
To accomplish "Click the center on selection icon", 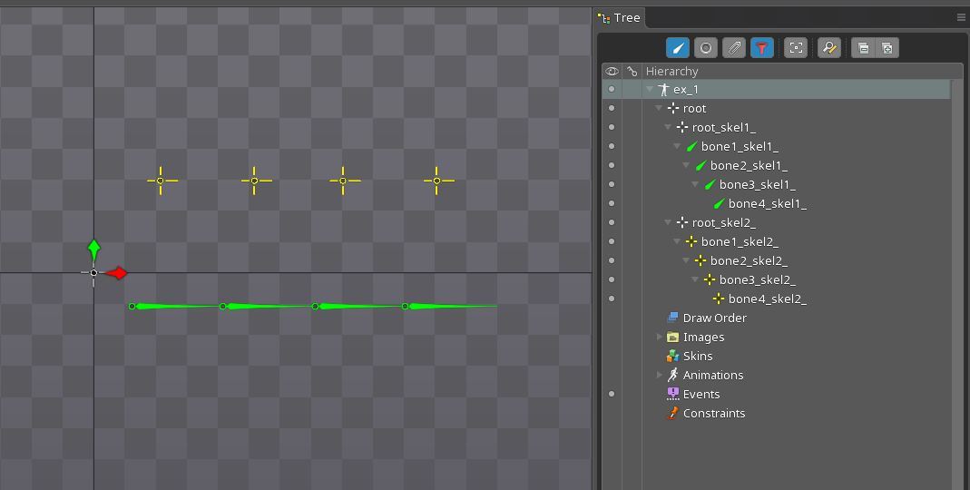I will point(796,47).
